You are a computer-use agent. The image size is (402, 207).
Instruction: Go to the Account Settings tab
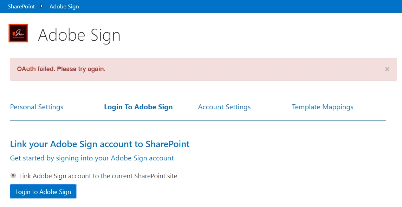[x=224, y=107]
